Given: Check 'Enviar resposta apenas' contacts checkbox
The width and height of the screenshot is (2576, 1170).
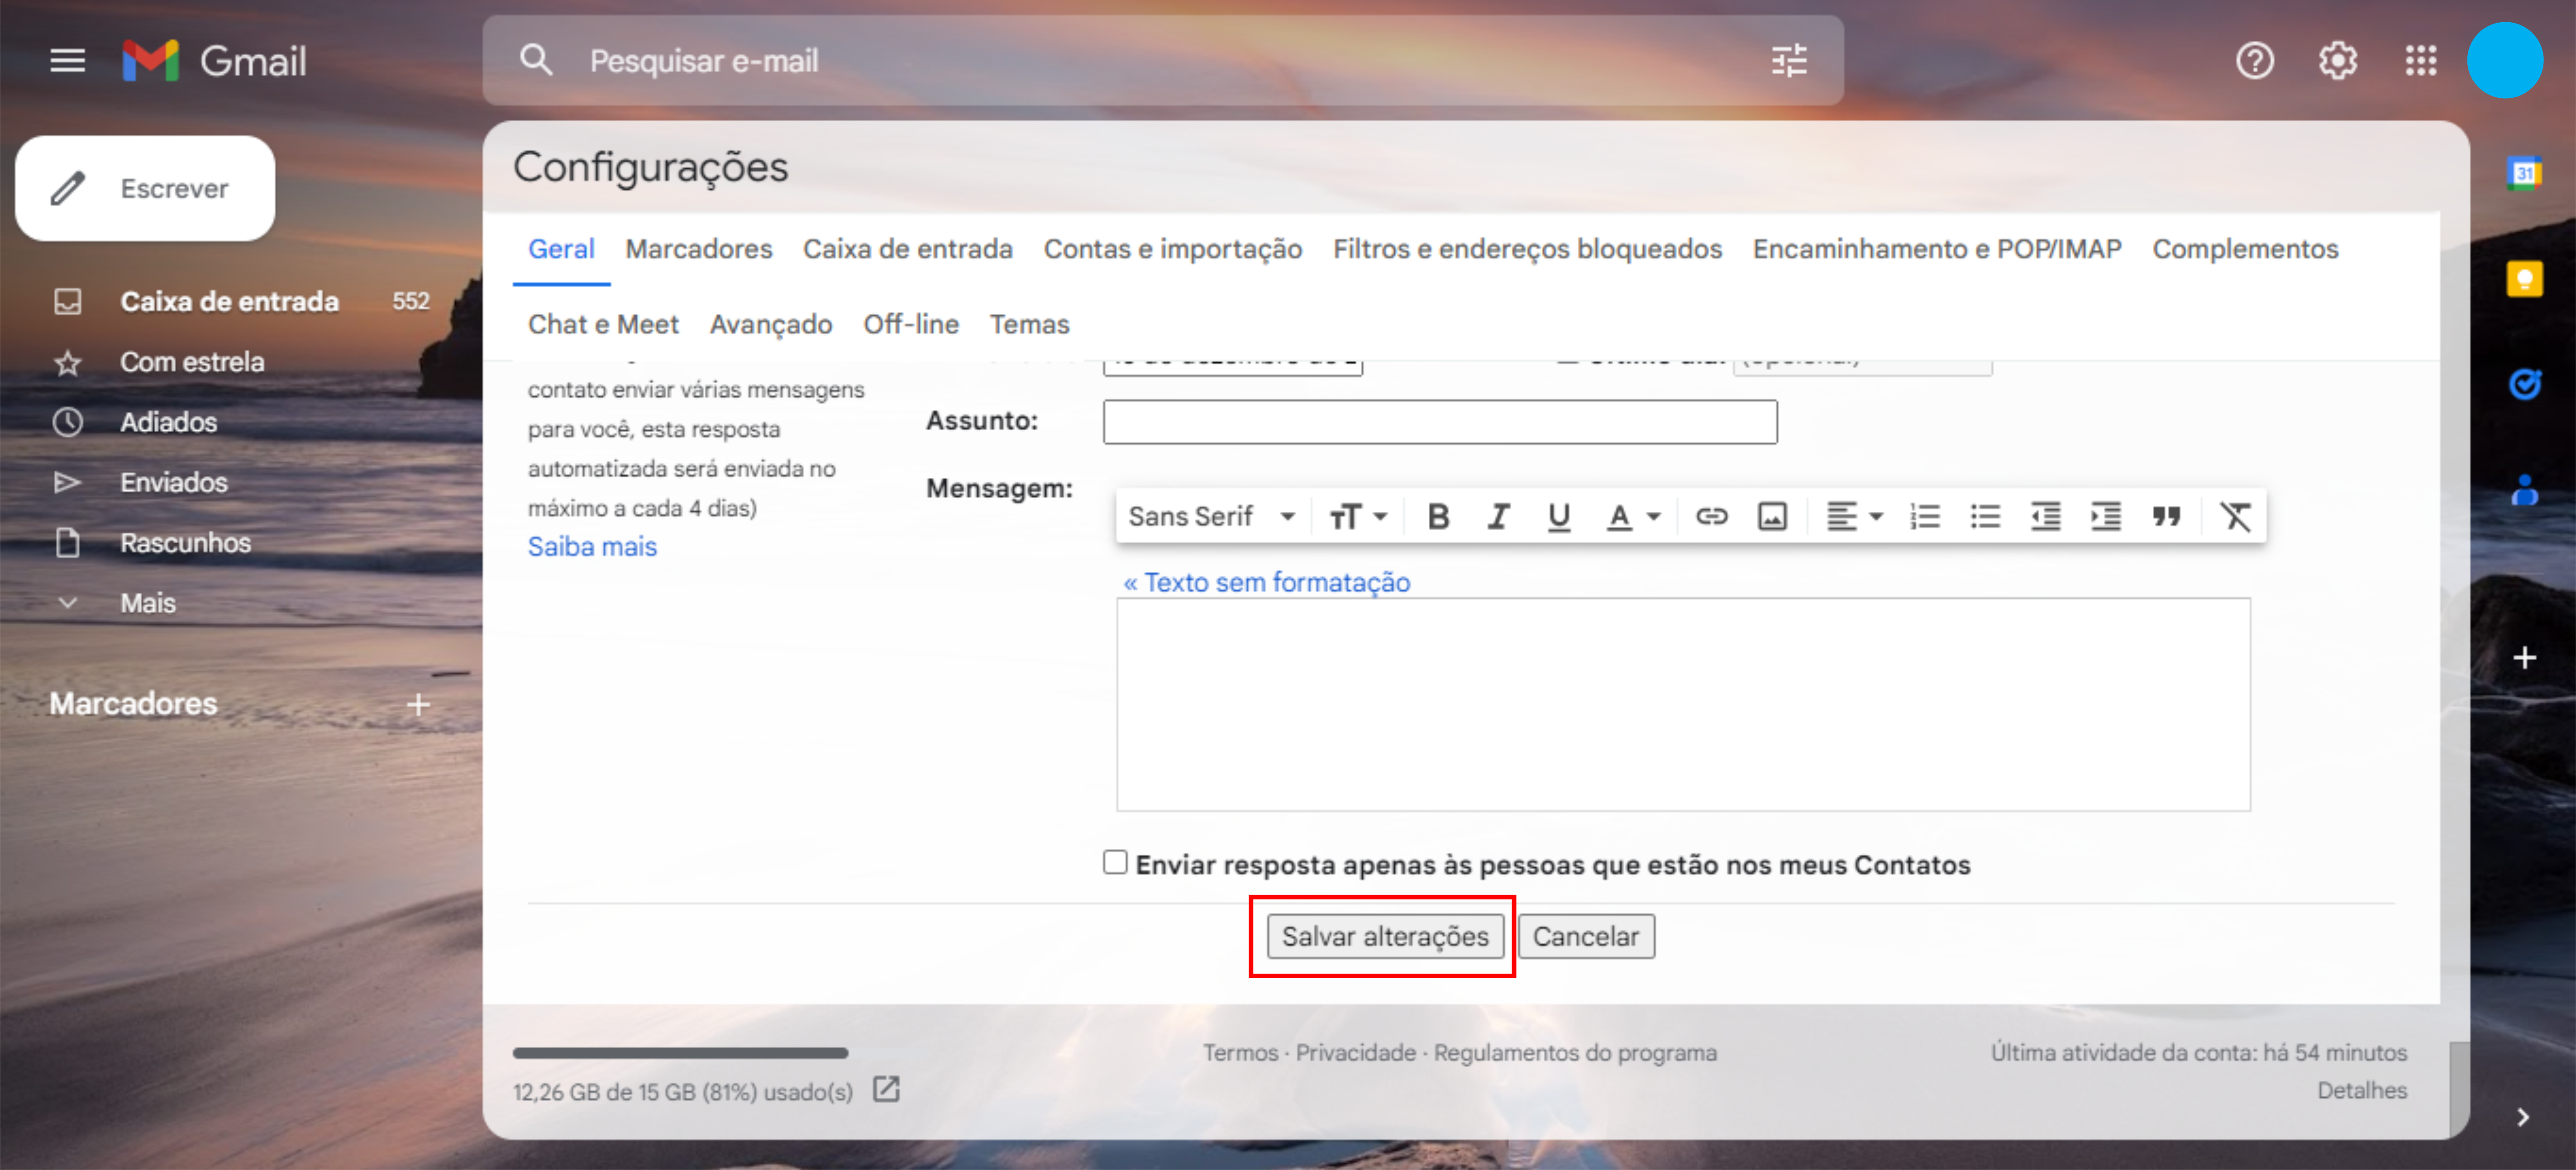Looking at the screenshot, I should click(x=1115, y=862).
